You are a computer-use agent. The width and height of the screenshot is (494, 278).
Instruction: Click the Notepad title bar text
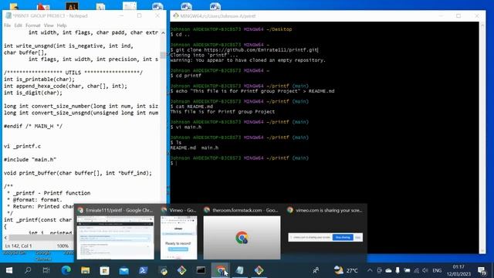coord(49,15)
